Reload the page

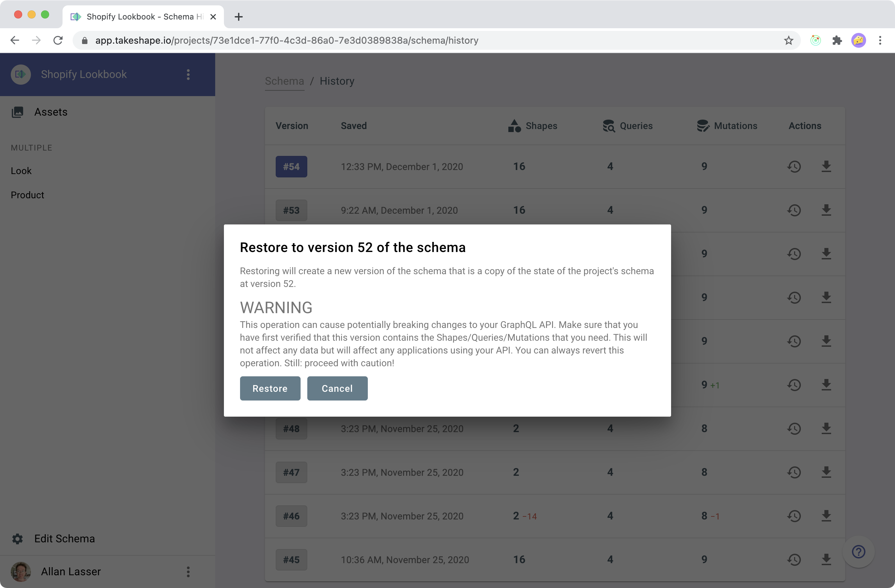pos(58,40)
